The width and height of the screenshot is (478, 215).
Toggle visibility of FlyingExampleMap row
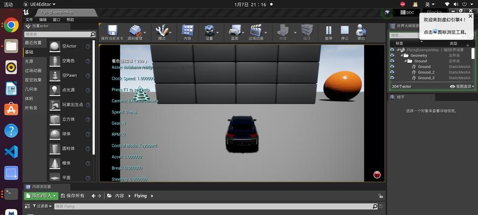[x=392, y=49]
